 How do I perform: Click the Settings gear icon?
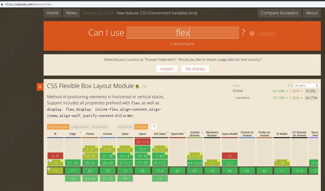tap(252, 33)
